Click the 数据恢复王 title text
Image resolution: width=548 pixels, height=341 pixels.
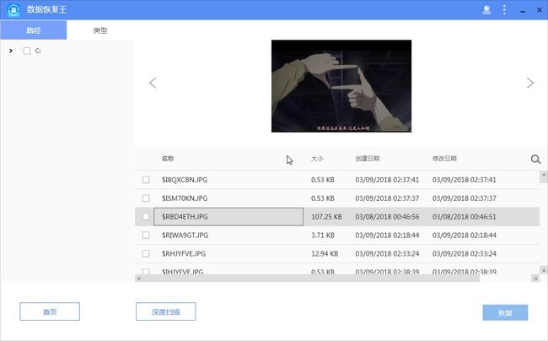click(x=46, y=9)
